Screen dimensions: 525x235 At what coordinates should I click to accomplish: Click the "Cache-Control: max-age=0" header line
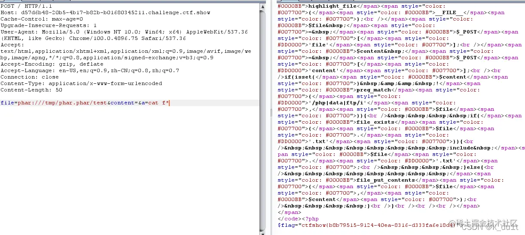[x=42, y=19]
